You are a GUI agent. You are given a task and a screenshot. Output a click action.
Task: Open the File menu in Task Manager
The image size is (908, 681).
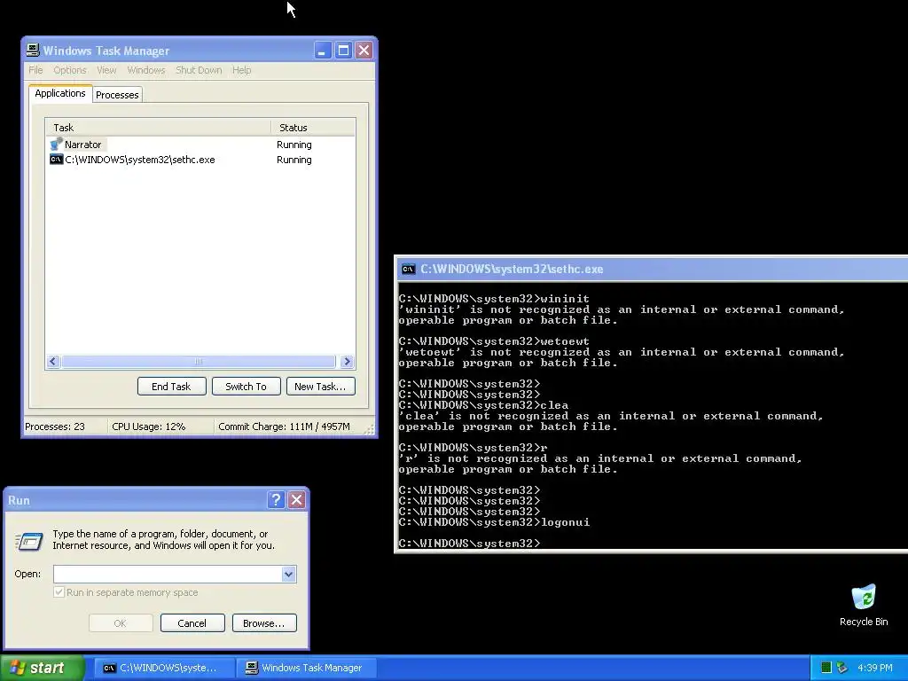pos(35,70)
